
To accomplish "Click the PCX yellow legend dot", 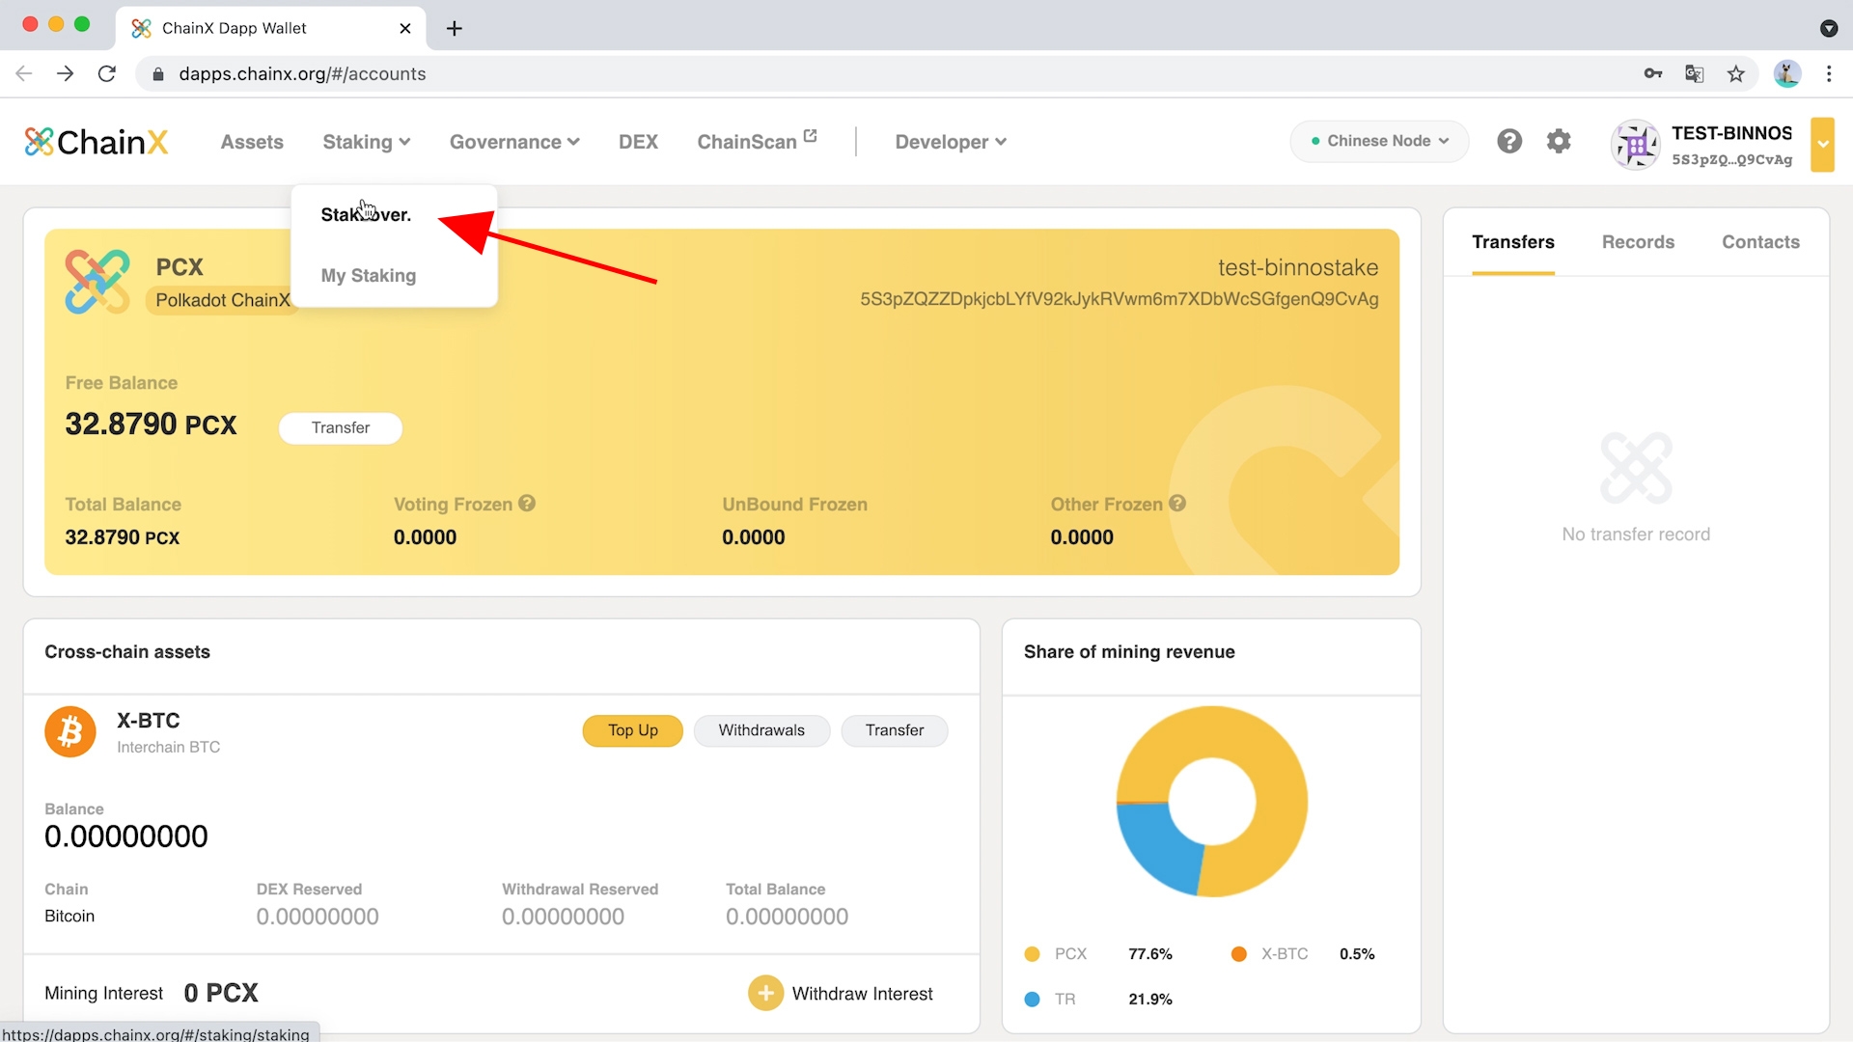I will [1032, 954].
